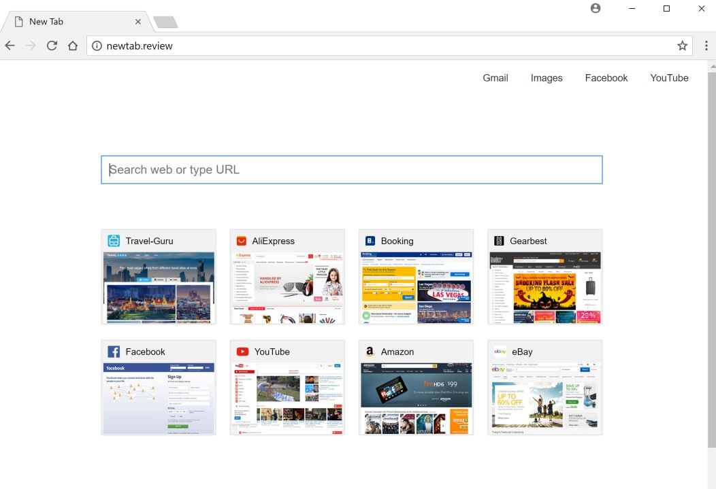Click the browser profile avatar icon
This screenshot has height=489, width=716.
pyautogui.click(x=596, y=8)
